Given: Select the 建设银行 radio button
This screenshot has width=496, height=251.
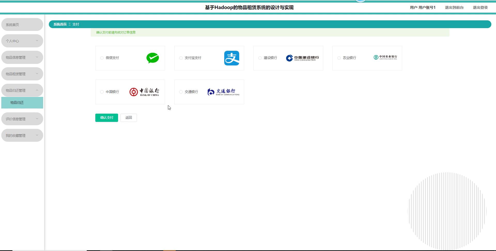Looking at the screenshot, I should 260,58.
